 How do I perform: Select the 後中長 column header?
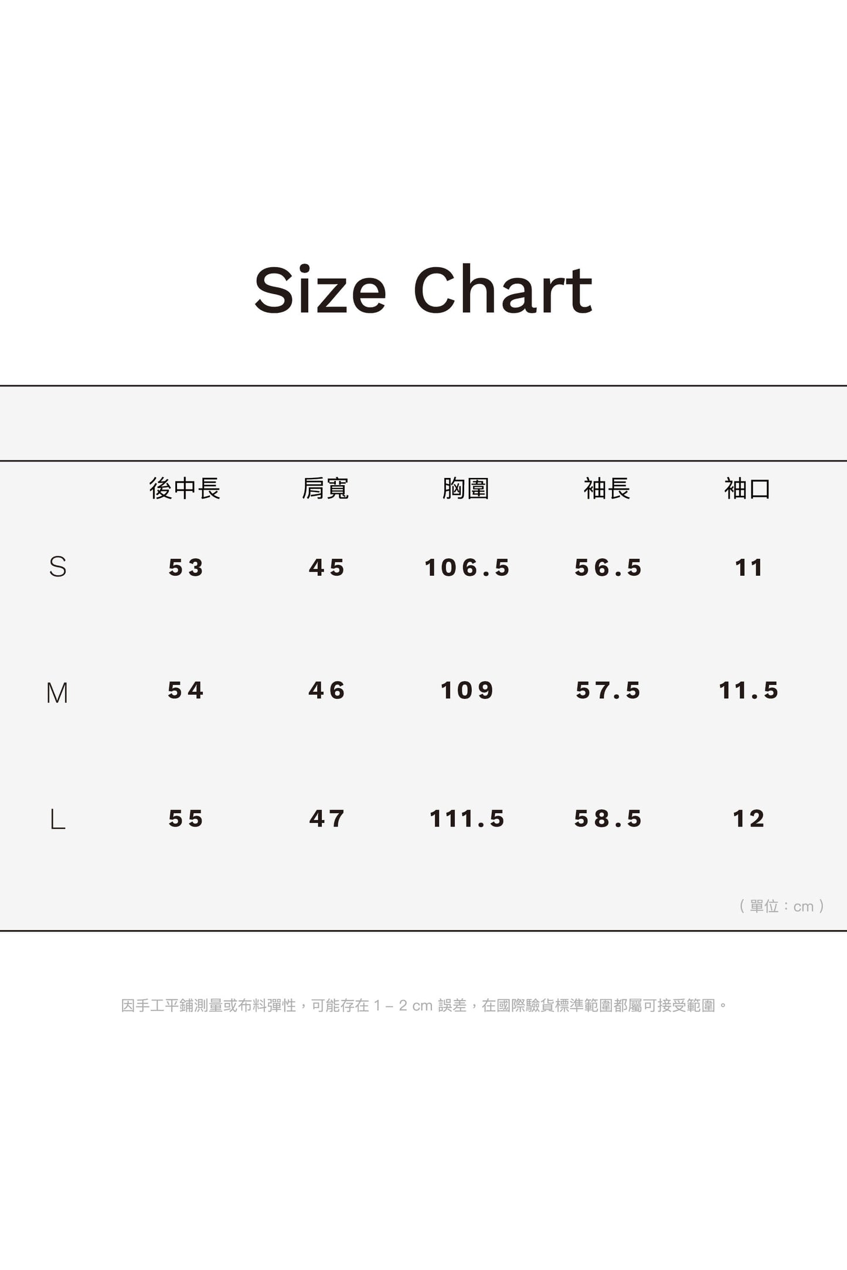[185, 489]
